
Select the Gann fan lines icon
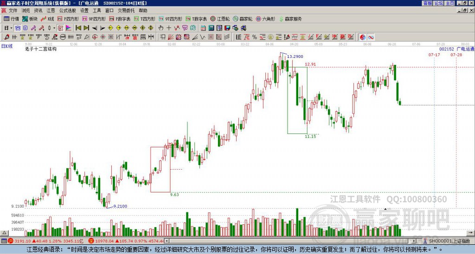[171, 37]
